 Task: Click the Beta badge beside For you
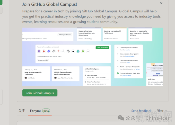(x=46, y=111)
